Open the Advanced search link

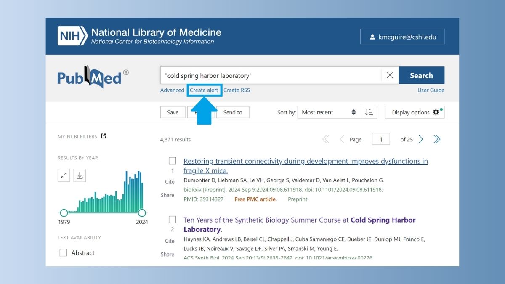(172, 90)
